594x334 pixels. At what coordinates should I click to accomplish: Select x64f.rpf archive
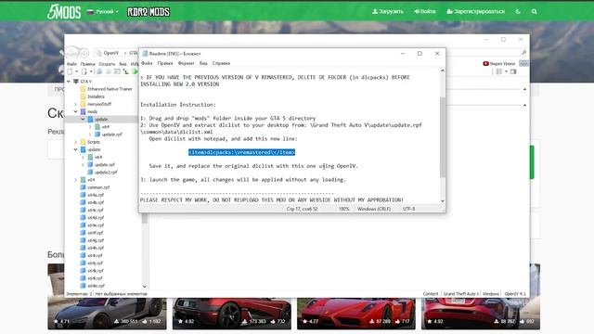pos(95,233)
